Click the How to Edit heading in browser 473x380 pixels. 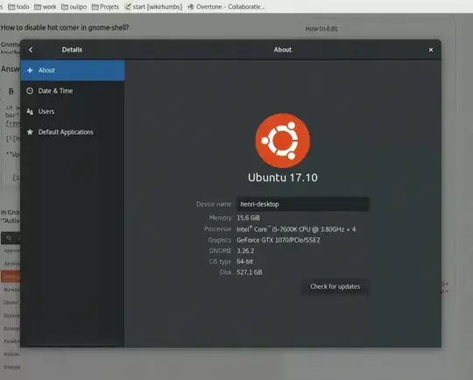[321, 29]
